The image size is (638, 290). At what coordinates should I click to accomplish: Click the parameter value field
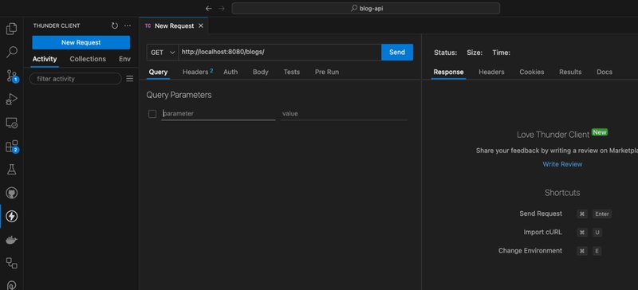(x=345, y=114)
